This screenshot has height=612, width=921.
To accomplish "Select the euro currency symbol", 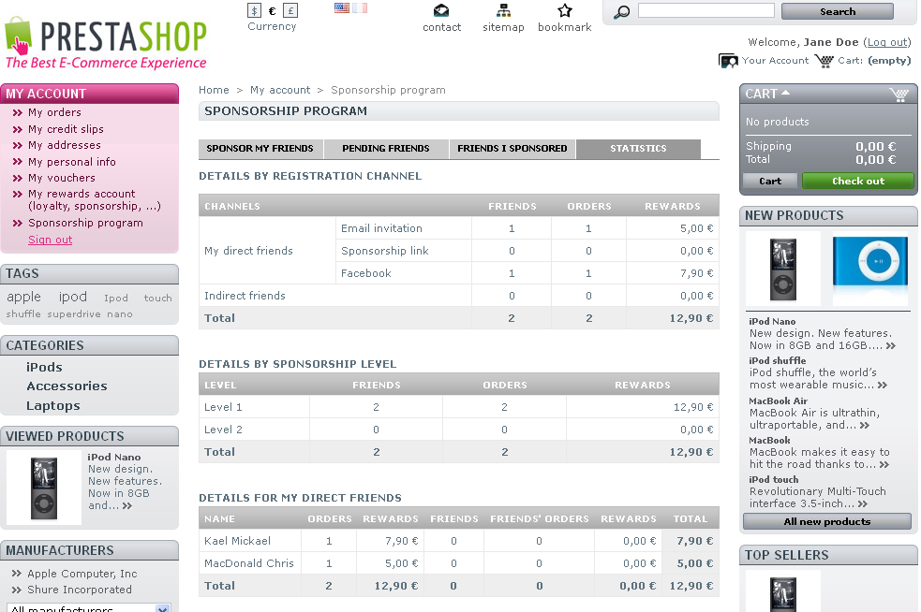I will point(272,11).
